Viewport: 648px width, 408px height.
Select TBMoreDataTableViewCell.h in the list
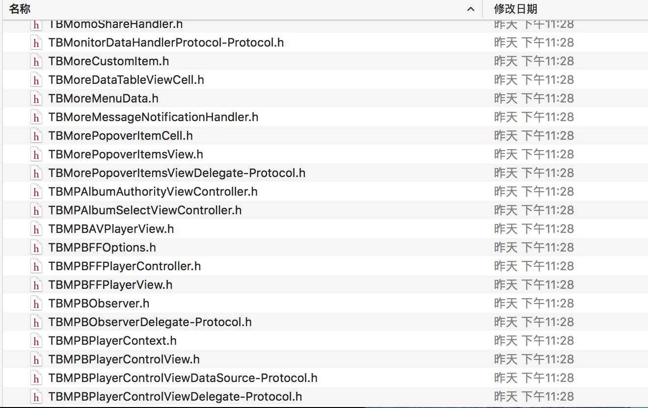tap(126, 80)
